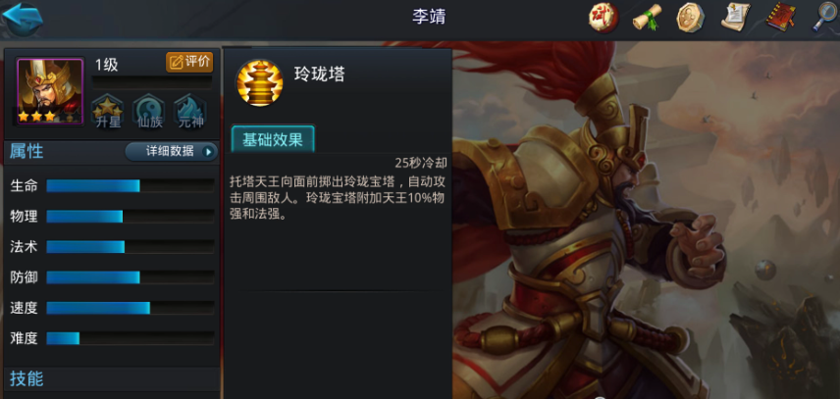Open the red 试 trial icon
This screenshot has height=399, width=840.
pos(604,18)
